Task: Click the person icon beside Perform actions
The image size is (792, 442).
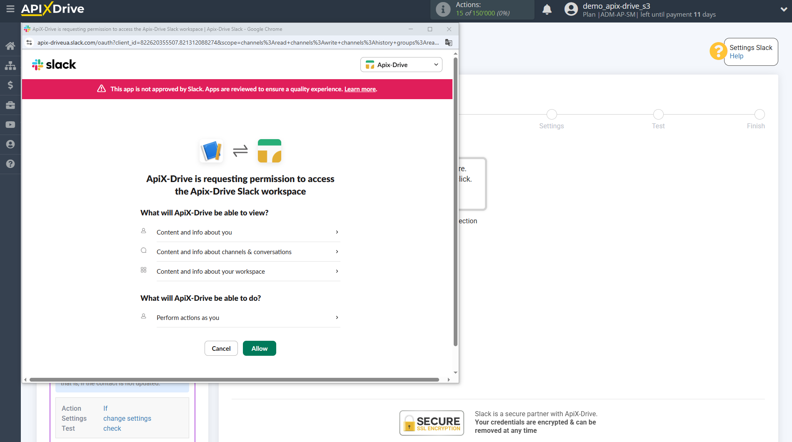Action: point(143,316)
